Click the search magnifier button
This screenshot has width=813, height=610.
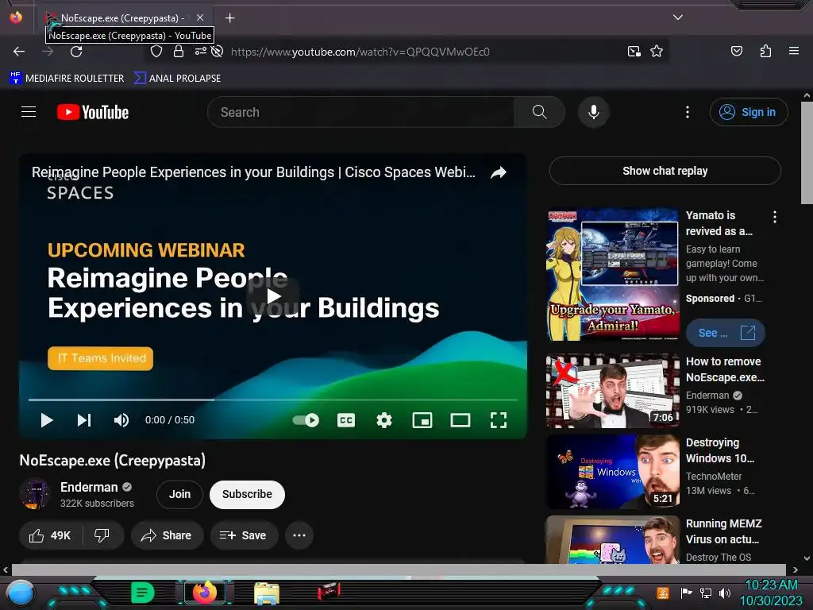539,112
